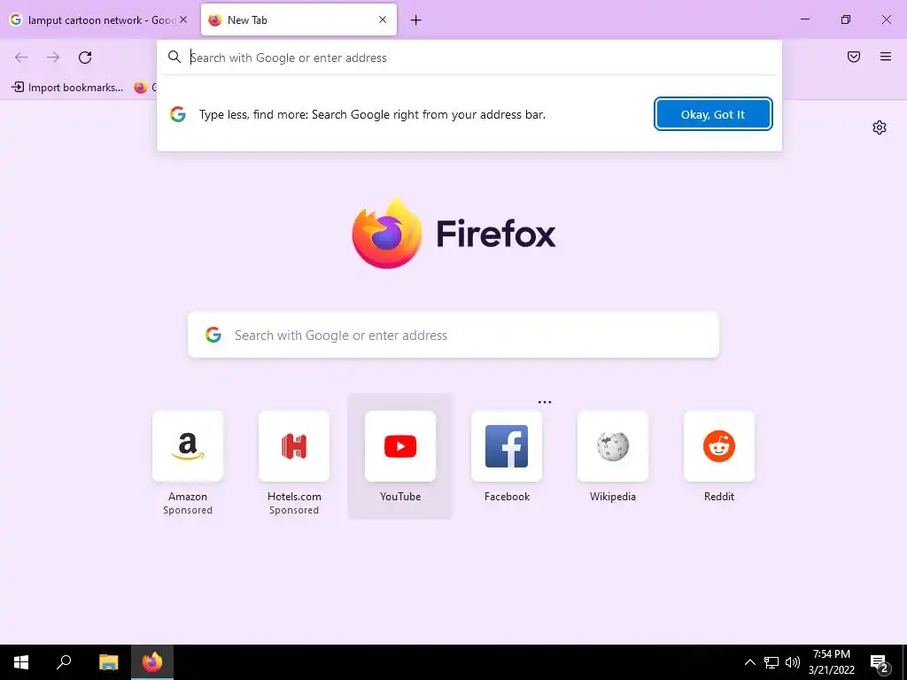Viewport: 907px width, 680px height.
Task: Select the New Tab tab
Action: point(298,19)
